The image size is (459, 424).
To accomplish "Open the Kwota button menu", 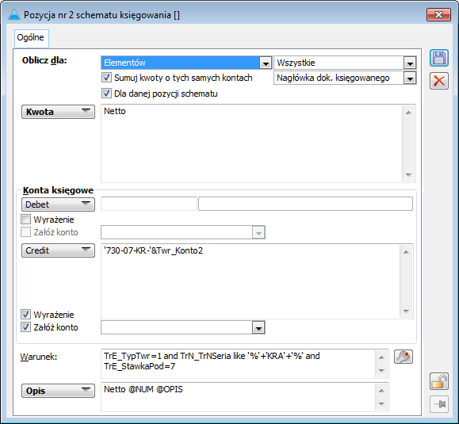I will coord(58,112).
